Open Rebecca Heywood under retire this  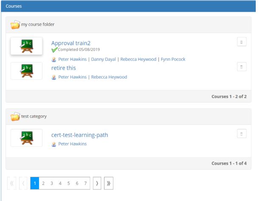click(x=109, y=77)
